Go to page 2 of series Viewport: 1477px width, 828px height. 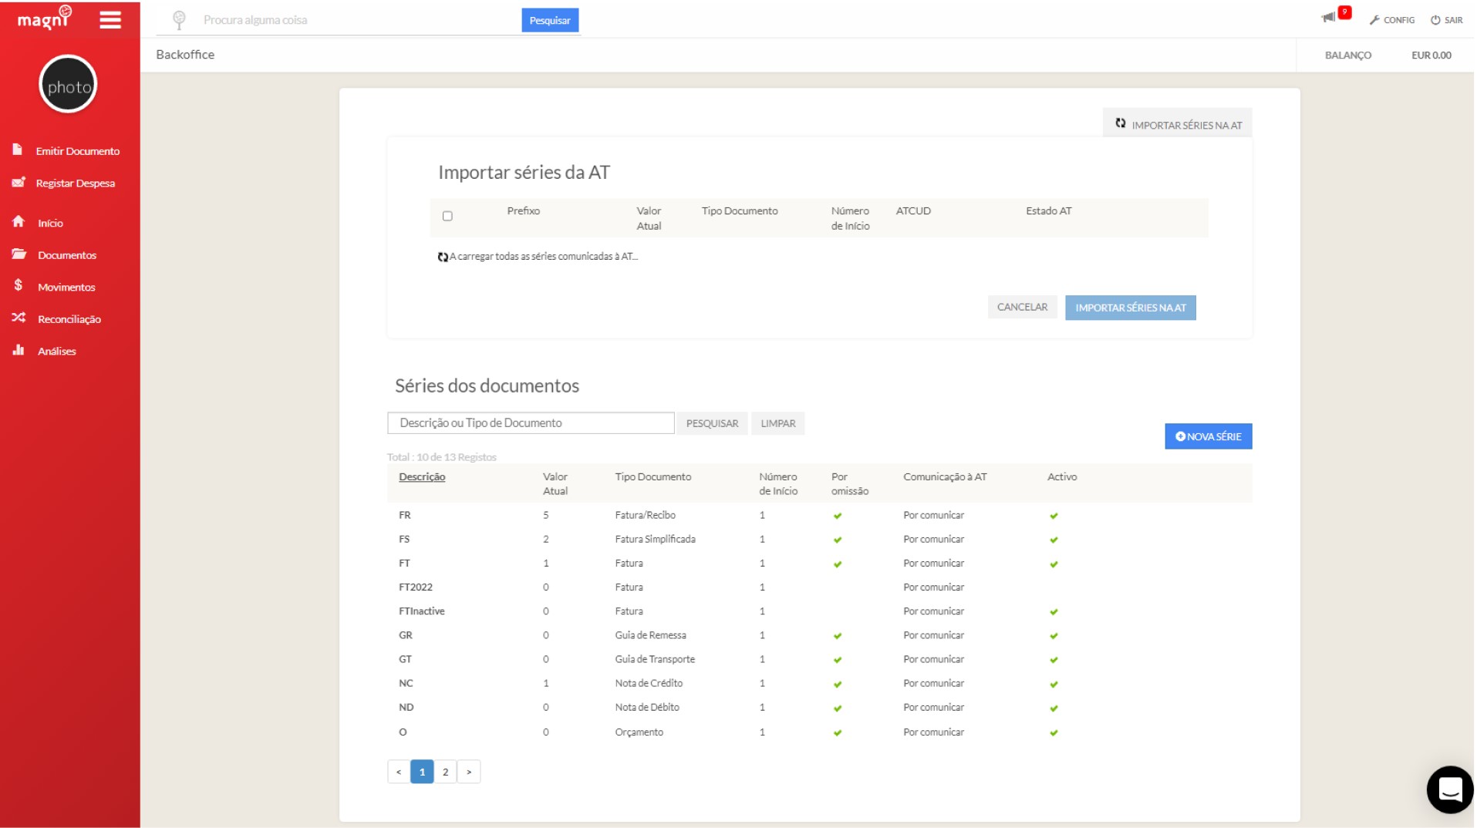(445, 772)
